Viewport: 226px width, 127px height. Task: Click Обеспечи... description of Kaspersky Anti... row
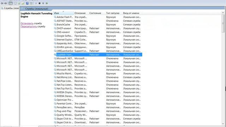(x=81, y=43)
